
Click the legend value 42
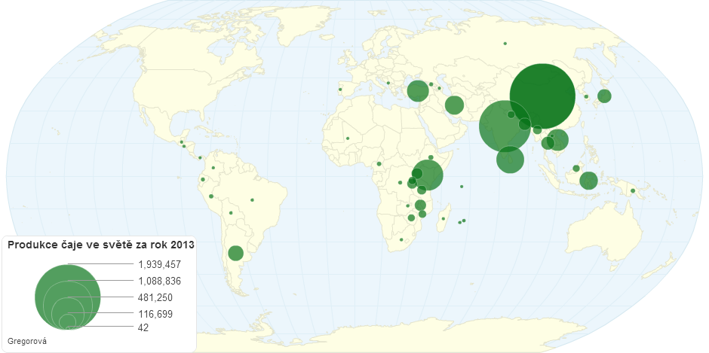click(143, 327)
